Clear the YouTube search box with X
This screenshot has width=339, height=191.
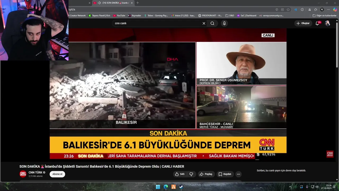pos(204,23)
